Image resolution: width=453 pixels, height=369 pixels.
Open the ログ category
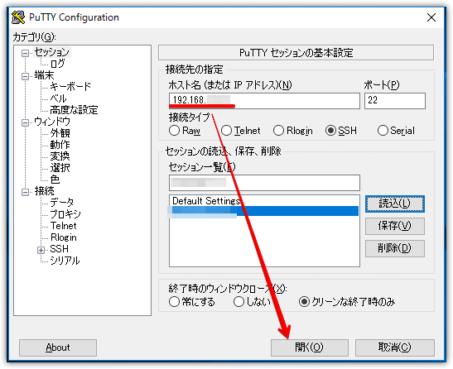click(x=57, y=64)
